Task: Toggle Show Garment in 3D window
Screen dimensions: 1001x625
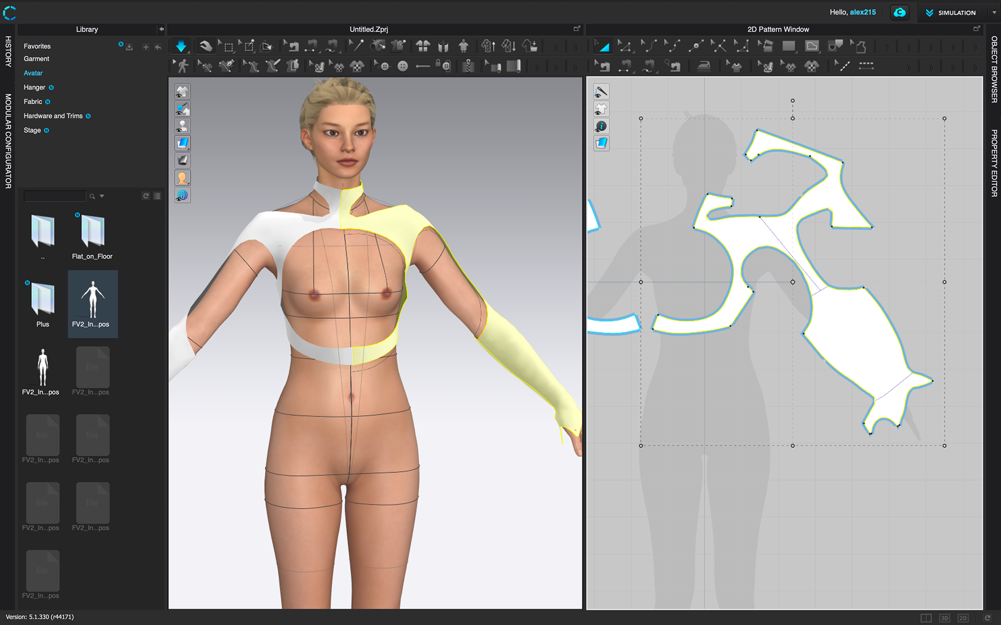Action: click(182, 92)
